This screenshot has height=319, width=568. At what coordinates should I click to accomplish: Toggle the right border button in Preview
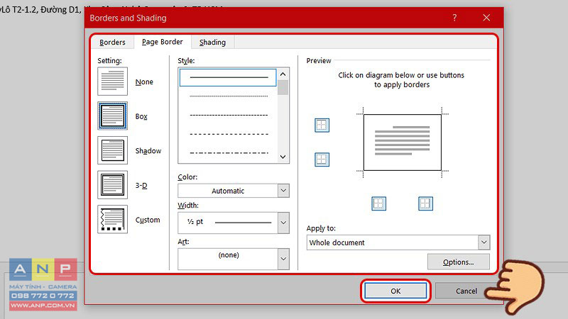tap(425, 203)
